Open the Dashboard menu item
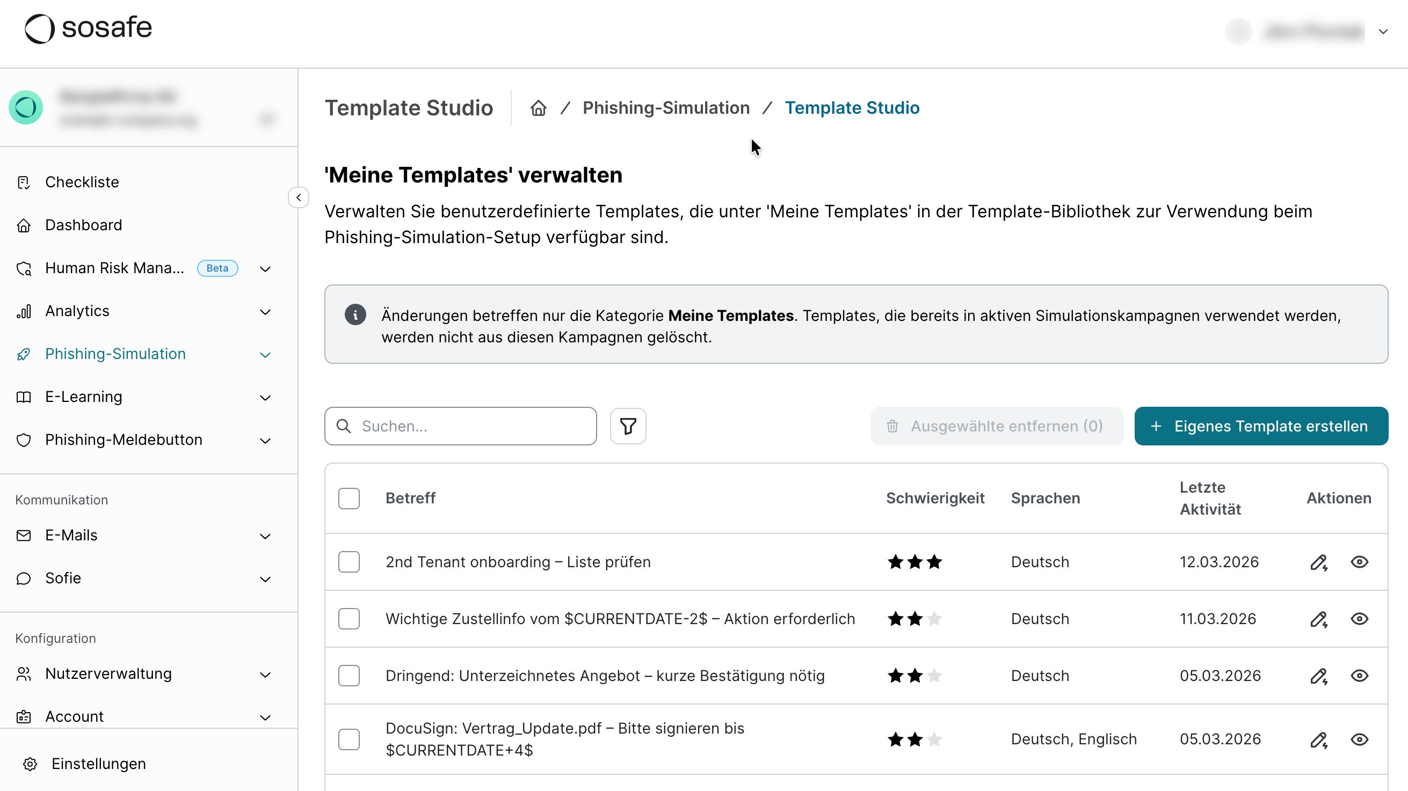 coord(83,225)
